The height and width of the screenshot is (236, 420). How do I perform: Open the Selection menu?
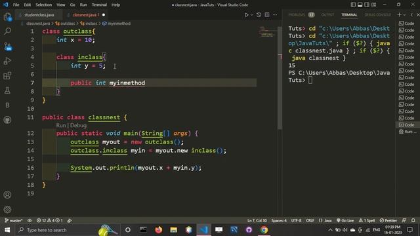coord(44,5)
